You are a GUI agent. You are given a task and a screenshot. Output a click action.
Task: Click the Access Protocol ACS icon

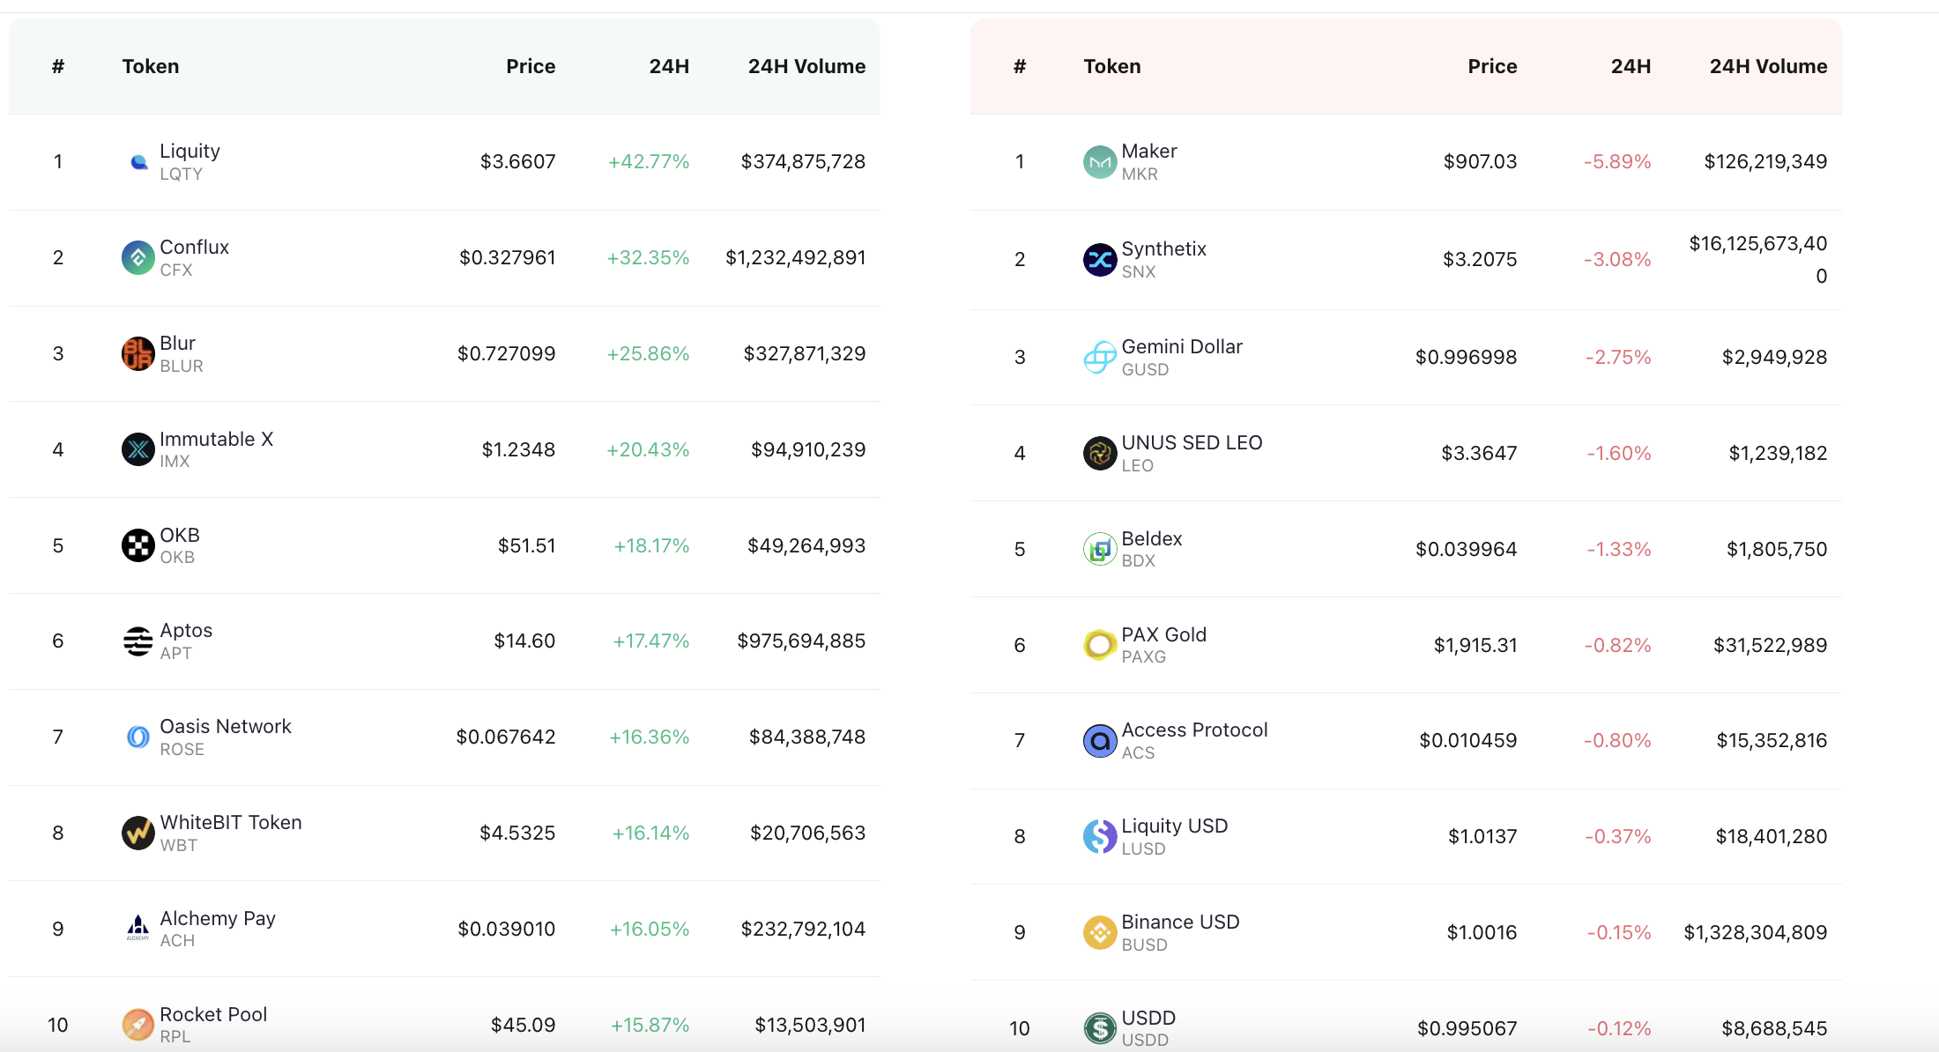point(1100,741)
